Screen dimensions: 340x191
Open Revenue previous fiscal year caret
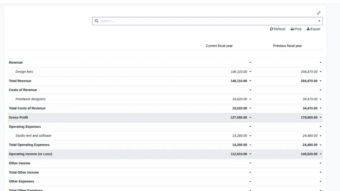320,62
